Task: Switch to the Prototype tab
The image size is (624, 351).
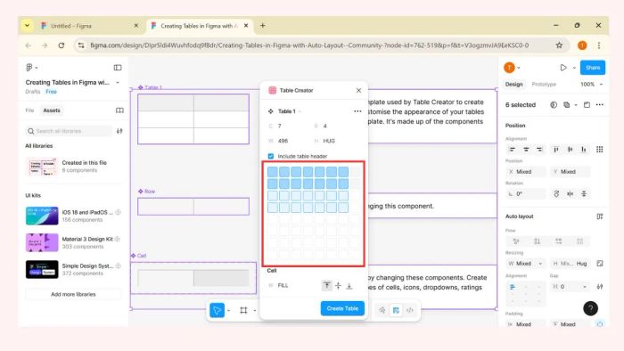Action: point(544,85)
